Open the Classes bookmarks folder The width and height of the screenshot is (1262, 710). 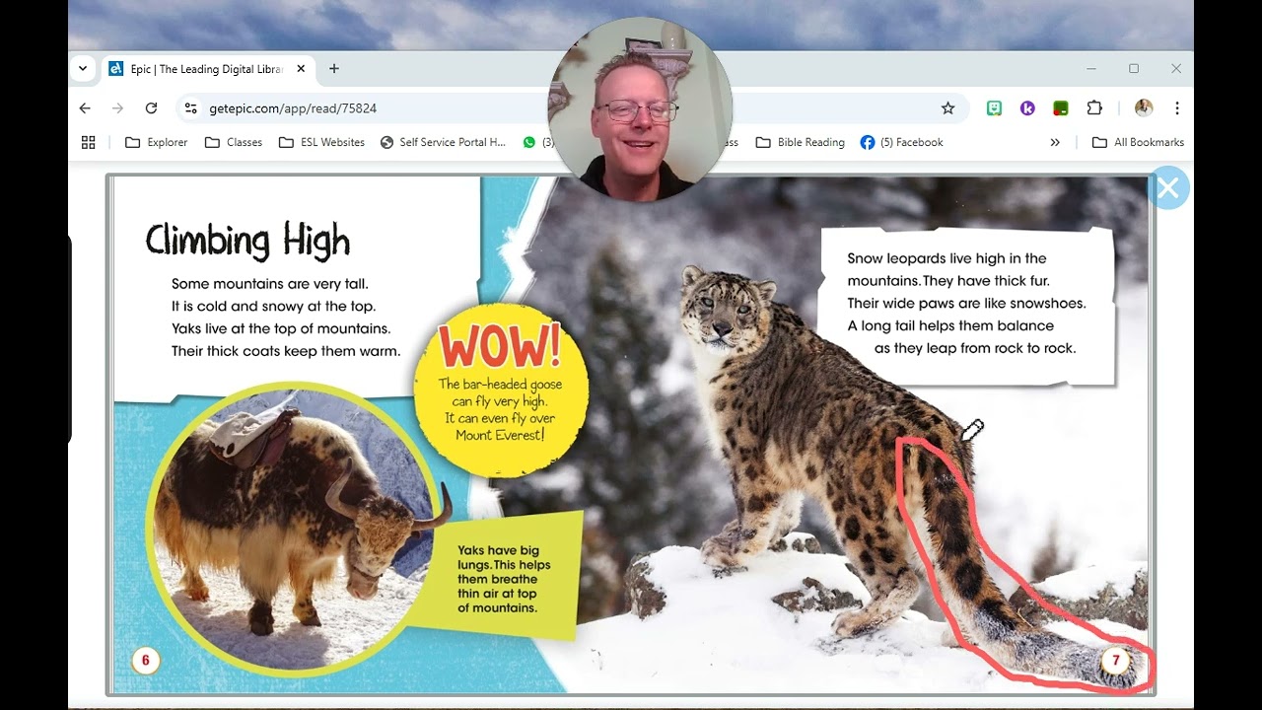234,142
